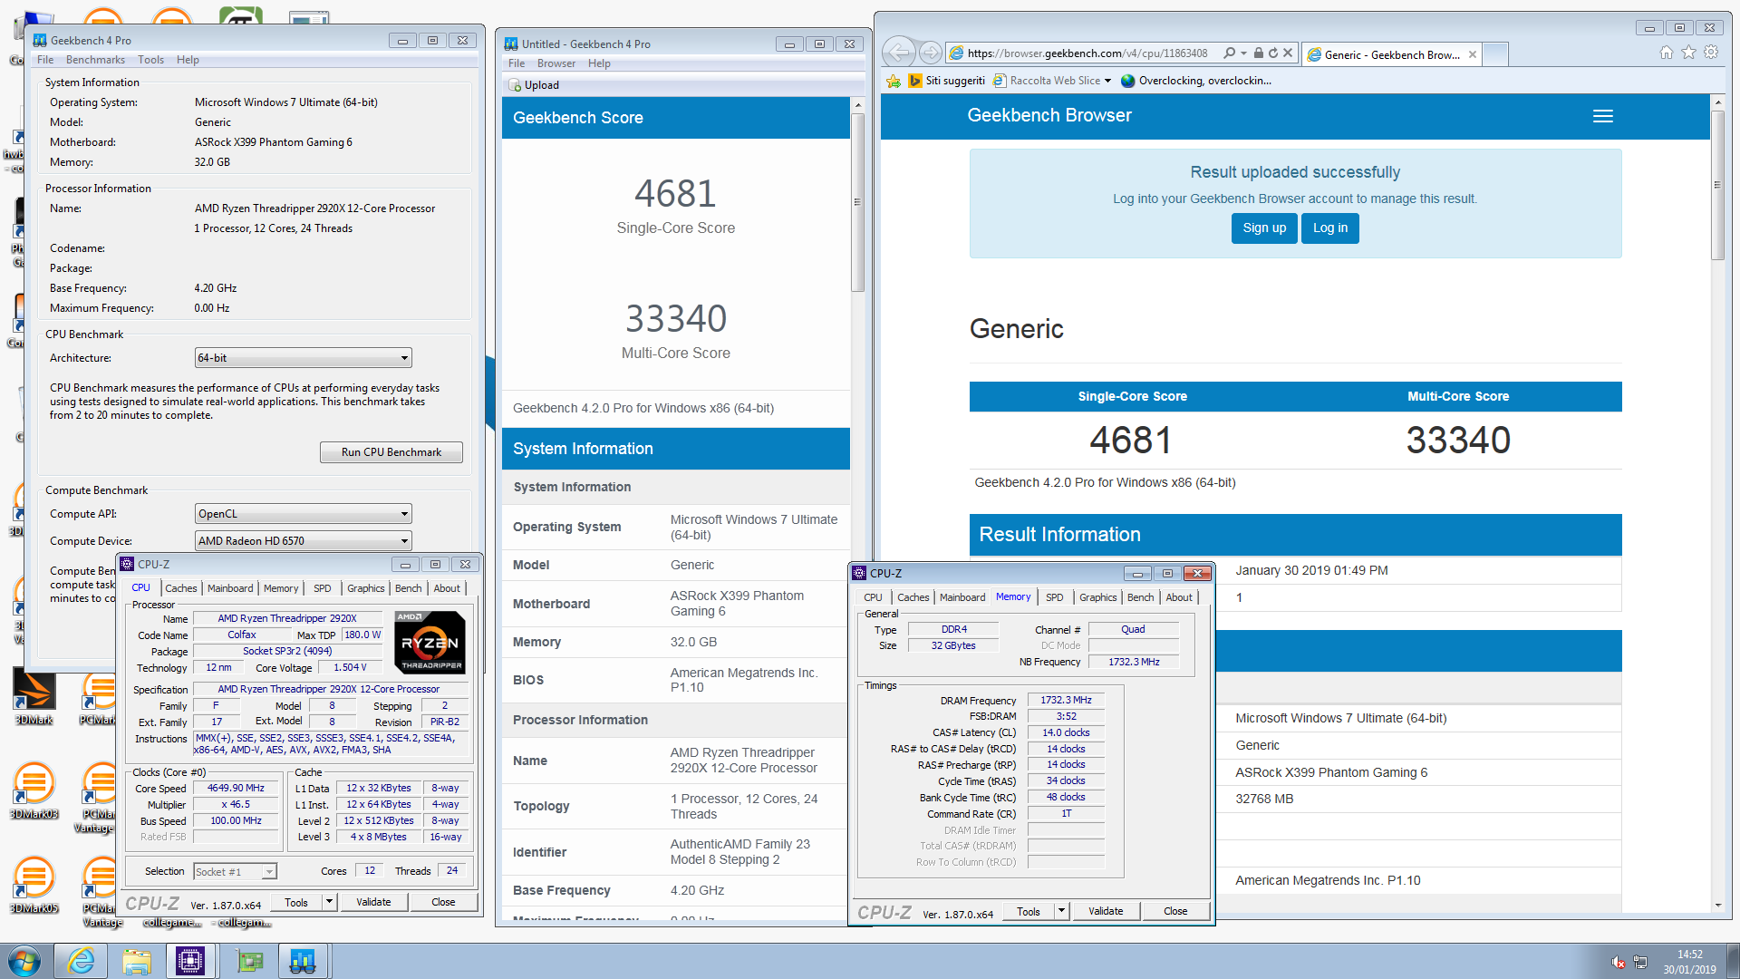
Task: Switch to Bench tab in left CPU-Z window
Action: (x=408, y=588)
